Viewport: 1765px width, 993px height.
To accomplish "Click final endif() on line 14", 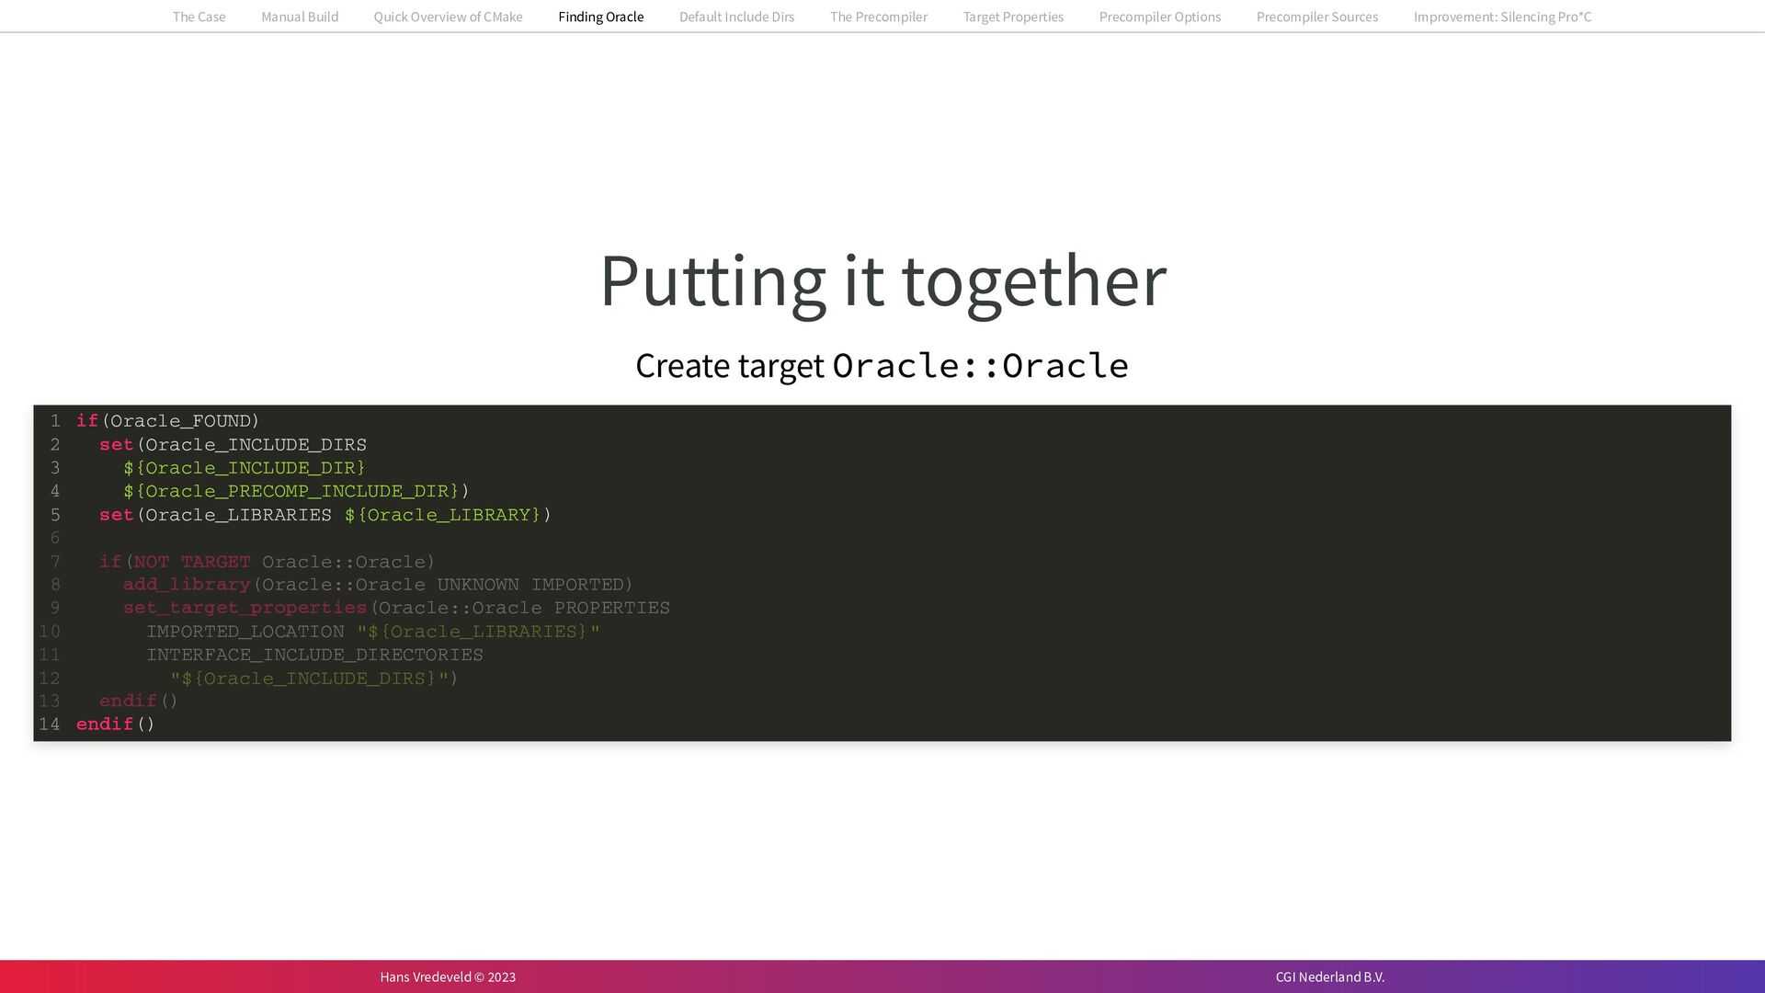I will point(115,725).
